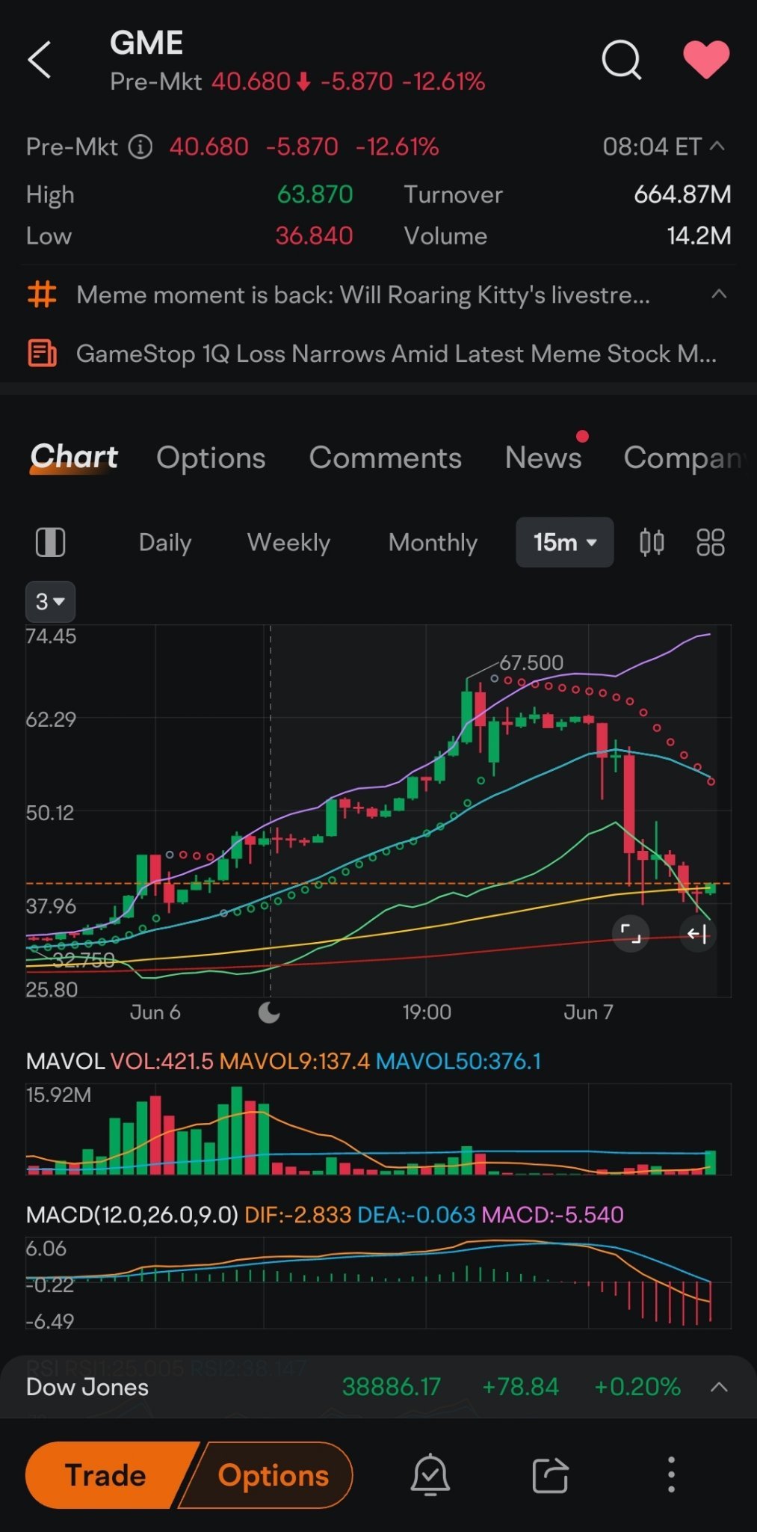Switch to the News tab

(x=543, y=458)
